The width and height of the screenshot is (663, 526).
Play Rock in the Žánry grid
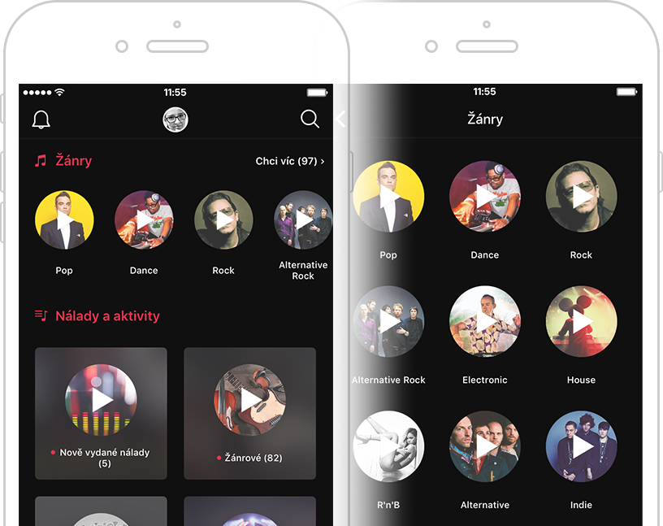tap(582, 197)
